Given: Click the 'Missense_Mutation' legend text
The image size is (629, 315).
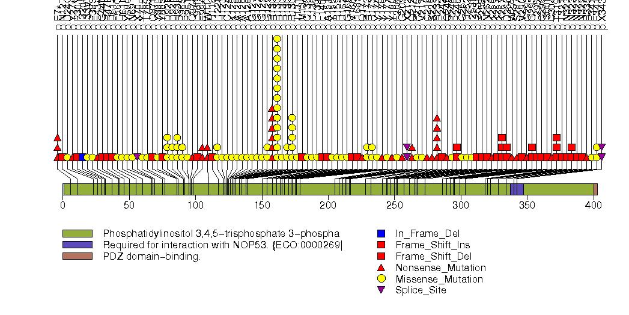Looking at the screenshot, I should [439, 279].
